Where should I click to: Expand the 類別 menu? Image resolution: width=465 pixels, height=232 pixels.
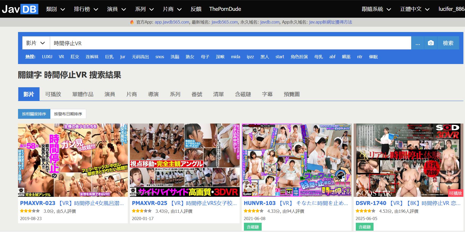click(x=55, y=9)
